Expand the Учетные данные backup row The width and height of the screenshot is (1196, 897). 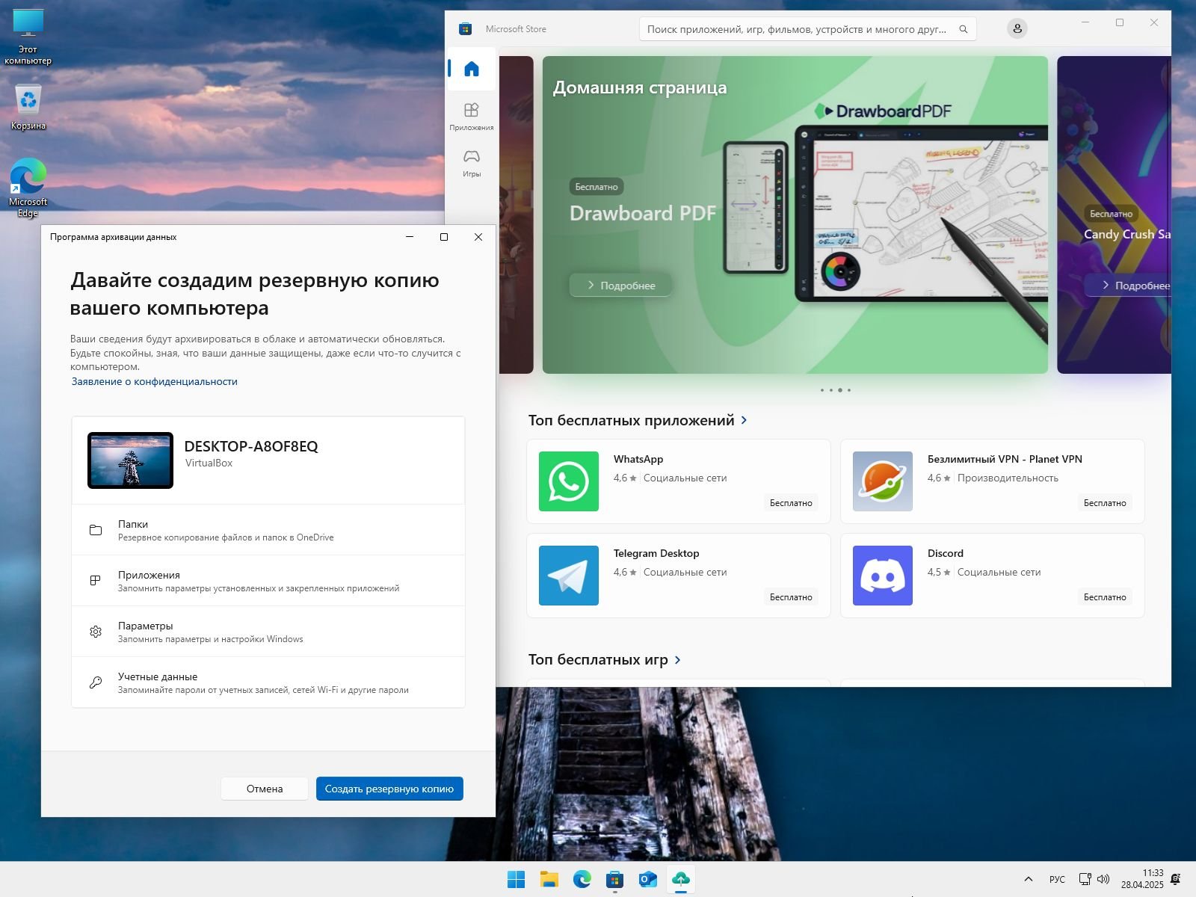click(x=268, y=682)
